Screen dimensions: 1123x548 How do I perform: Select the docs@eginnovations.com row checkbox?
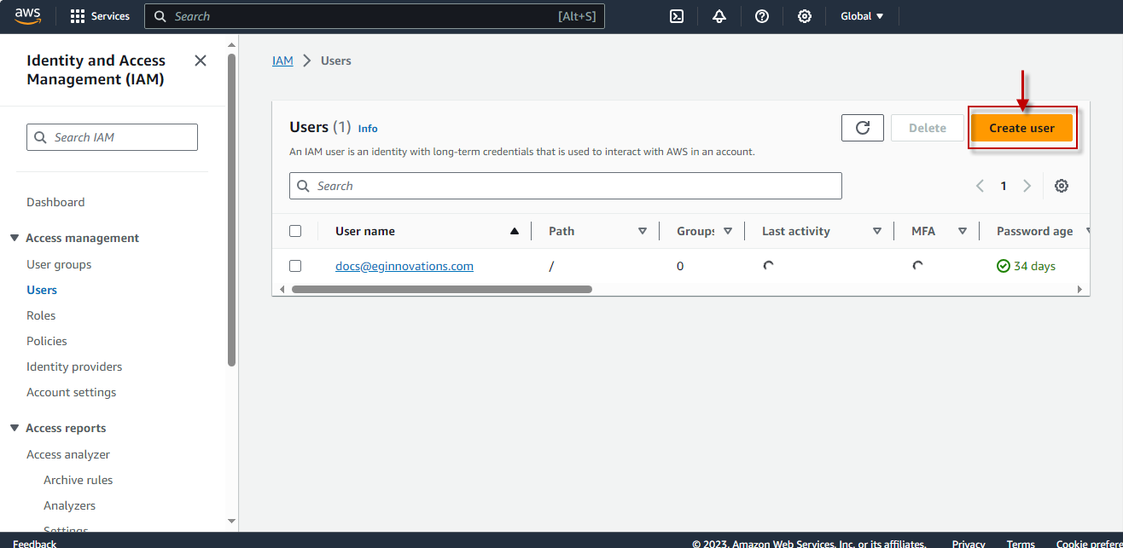295,266
